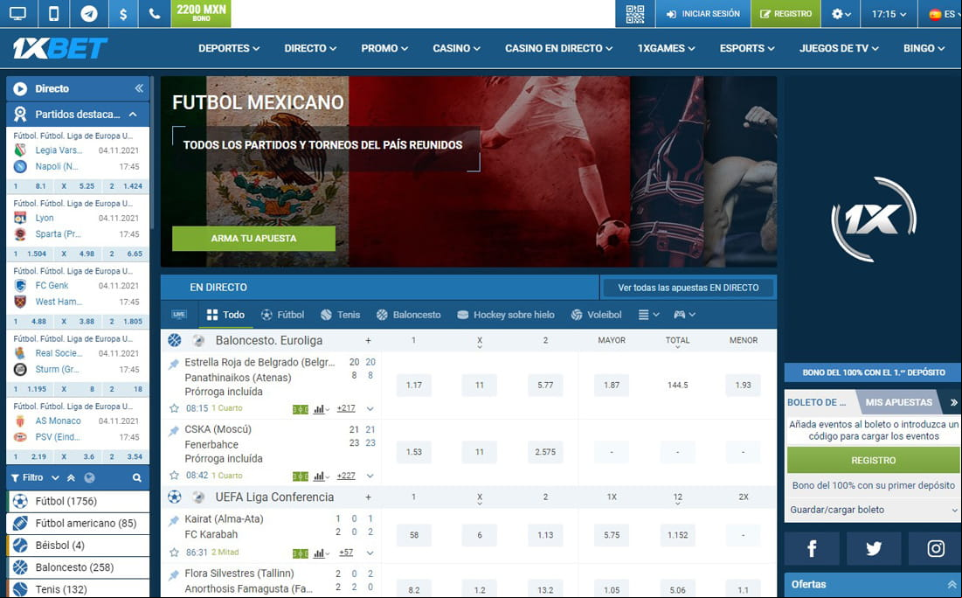Open the 17:15 time zone dropdown
Screen dimensions: 962x598
click(889, 13)
